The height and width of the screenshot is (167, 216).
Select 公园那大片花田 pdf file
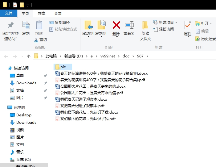89,93
